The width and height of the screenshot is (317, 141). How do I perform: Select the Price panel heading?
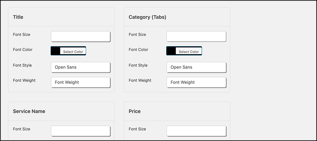click(135, 111)
